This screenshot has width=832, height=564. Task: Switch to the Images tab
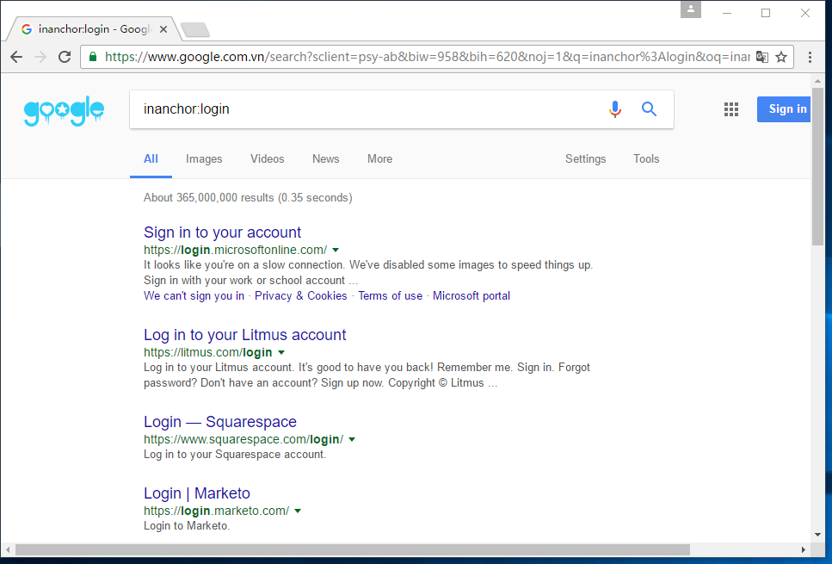204,158
